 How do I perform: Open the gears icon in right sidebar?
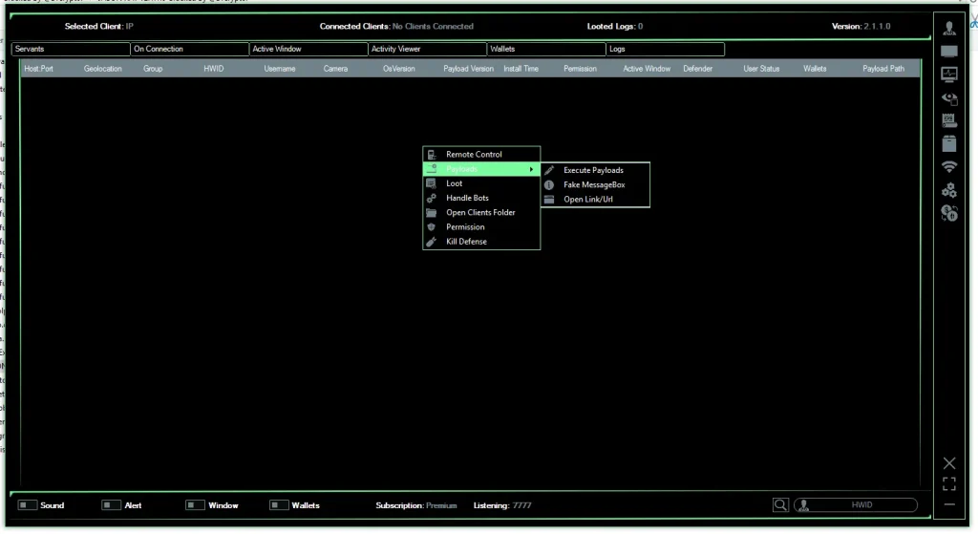click(948, 189)
